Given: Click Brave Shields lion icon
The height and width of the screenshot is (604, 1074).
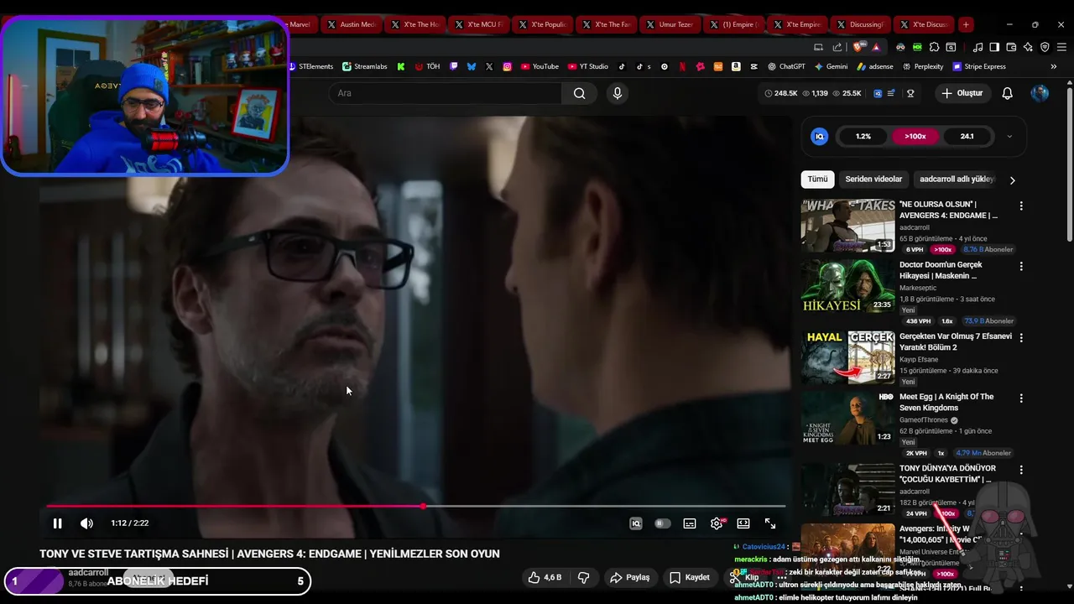Looking at the screenshot, I should coord(858,47).
